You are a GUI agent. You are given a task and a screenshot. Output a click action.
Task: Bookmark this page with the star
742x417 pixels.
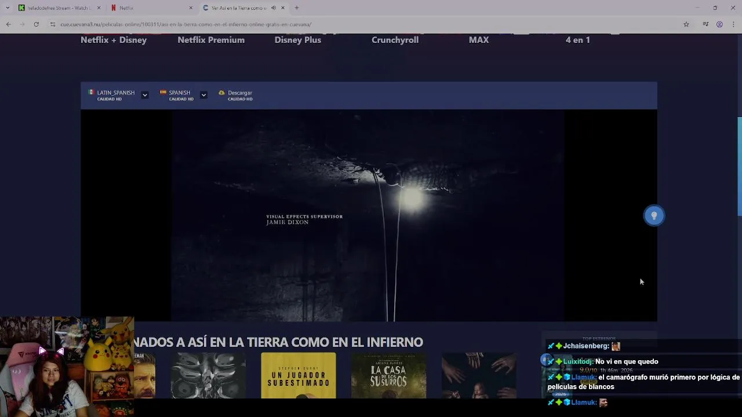[x=686, y=24]
